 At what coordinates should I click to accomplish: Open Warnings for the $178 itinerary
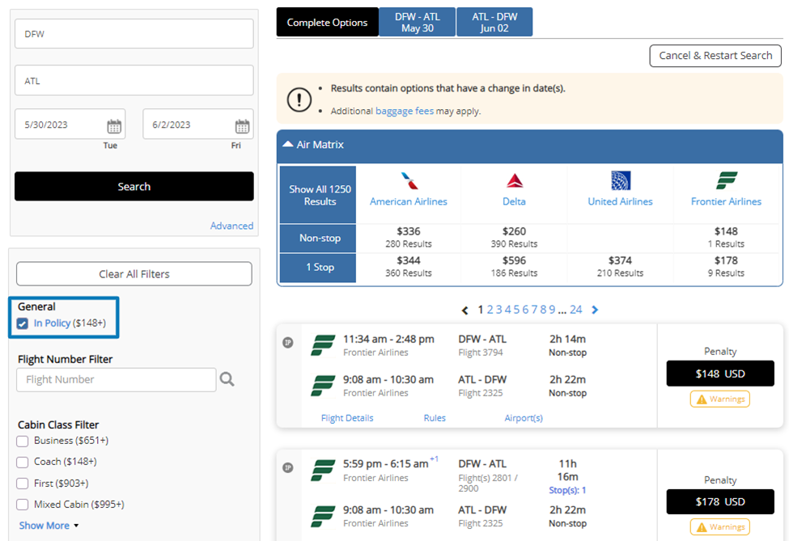tap(720, 527)
